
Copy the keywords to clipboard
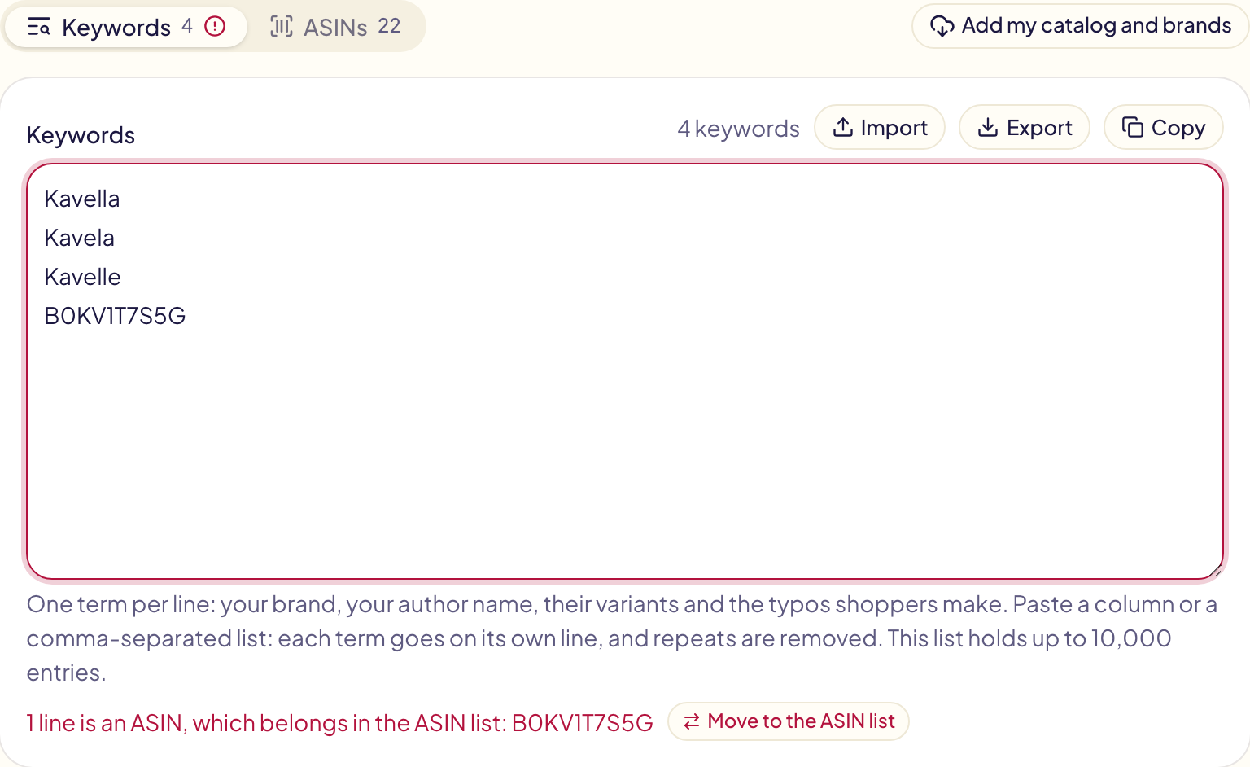click(x=1164, y=127)
